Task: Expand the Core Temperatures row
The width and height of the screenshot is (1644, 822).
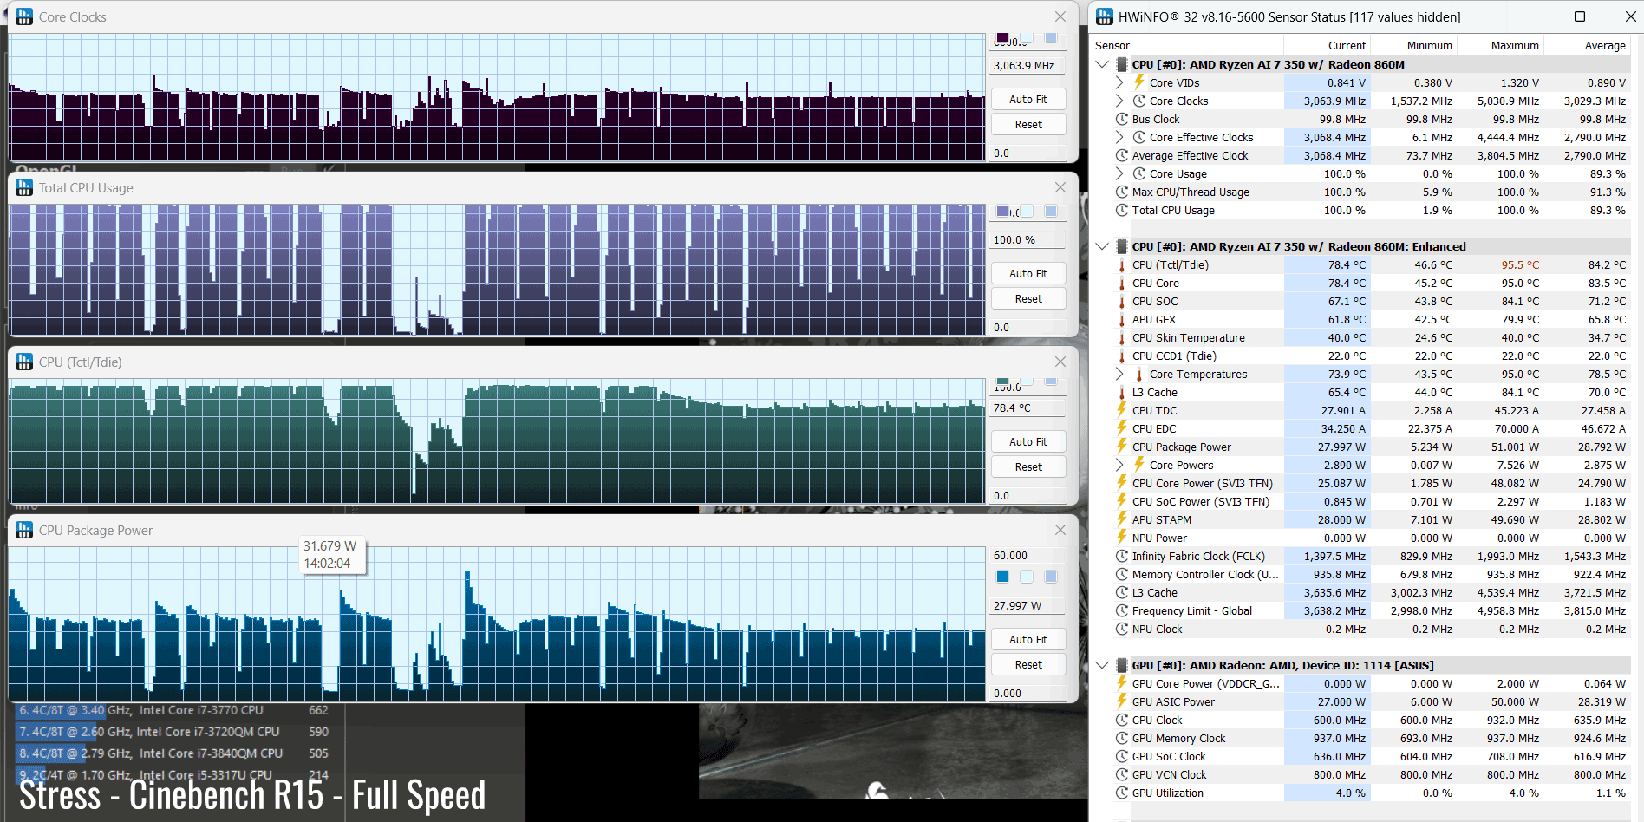Action: [1119, 375]
